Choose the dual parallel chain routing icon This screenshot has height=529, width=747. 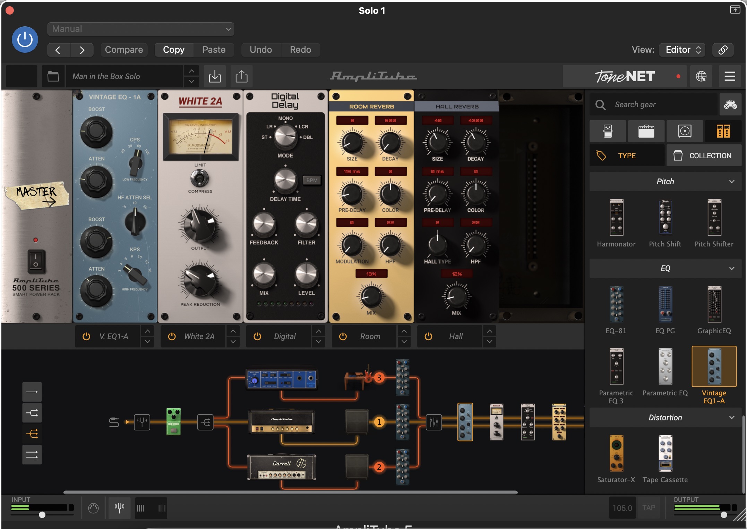[x=32, y=454]
